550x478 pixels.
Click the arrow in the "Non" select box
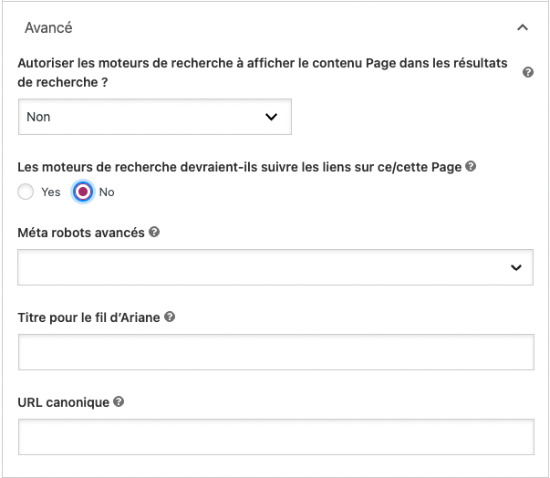270,117
